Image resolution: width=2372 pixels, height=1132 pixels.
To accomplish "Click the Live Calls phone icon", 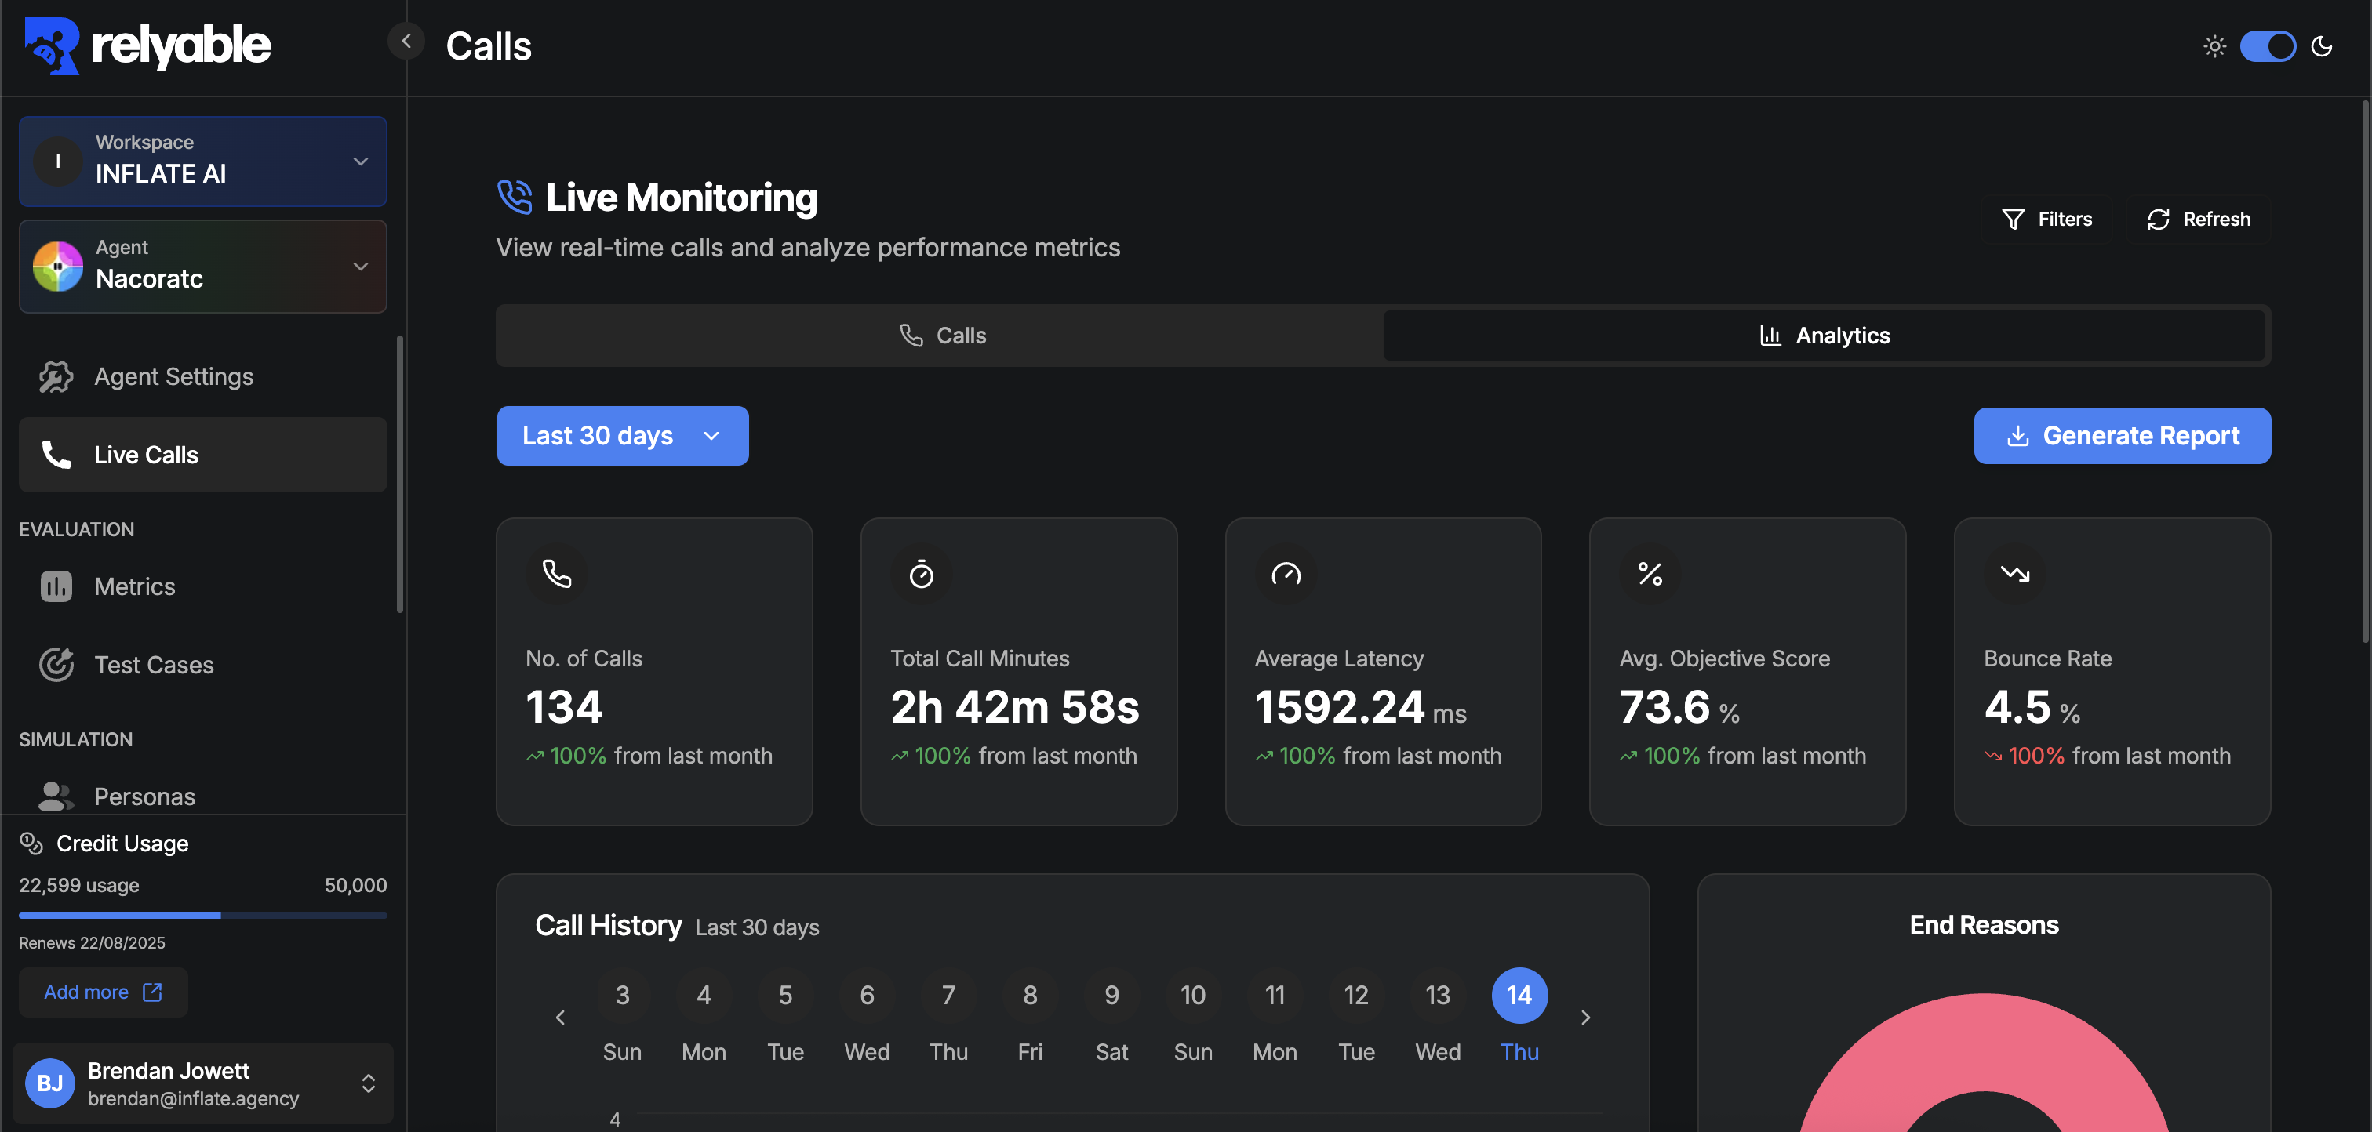I will [x=56, y=455].
